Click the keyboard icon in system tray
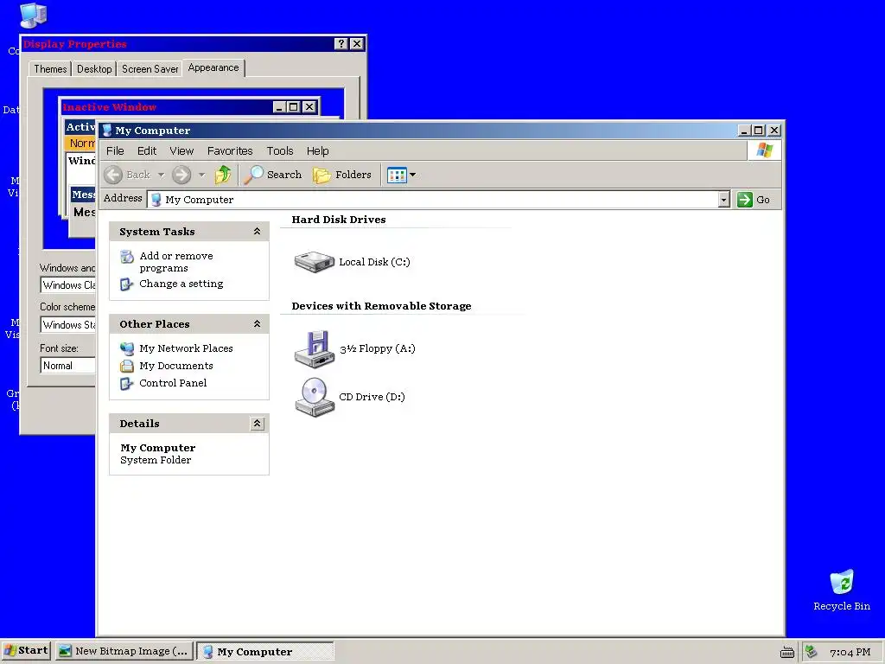Screen dimensions: 885x664 point(787,652)
